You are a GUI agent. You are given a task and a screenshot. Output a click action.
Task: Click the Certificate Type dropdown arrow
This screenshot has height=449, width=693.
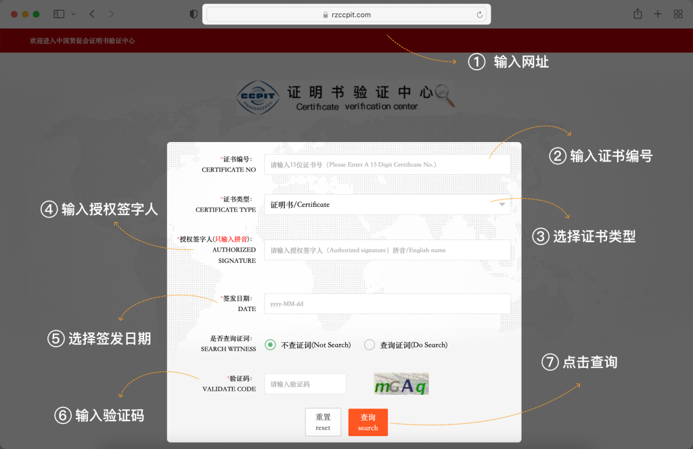click(x=501, y=204)
